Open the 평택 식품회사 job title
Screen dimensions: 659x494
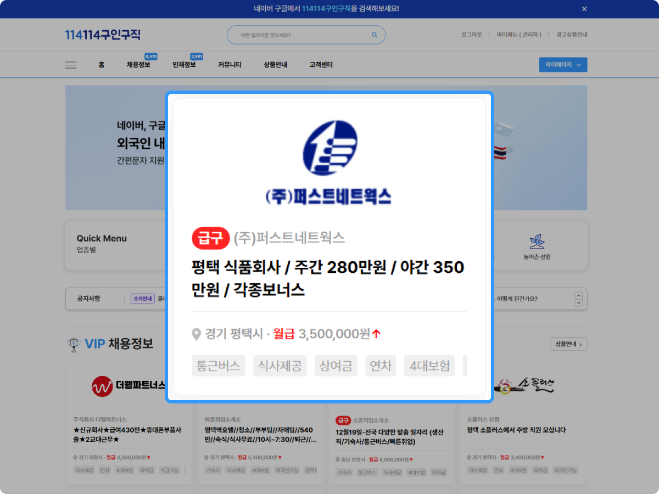click(x=328, y=278)
